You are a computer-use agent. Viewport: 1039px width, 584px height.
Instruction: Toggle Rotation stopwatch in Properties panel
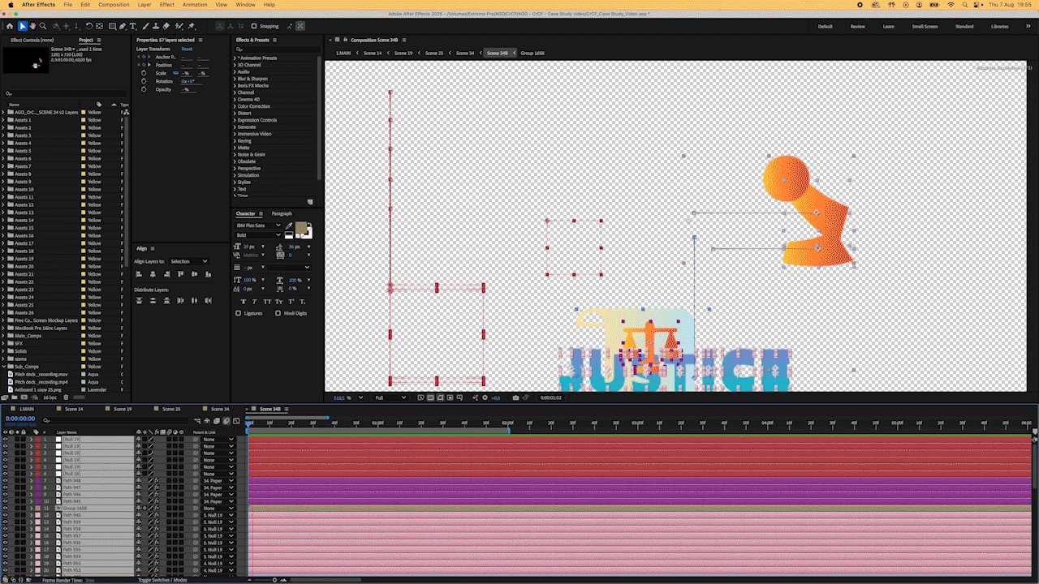click(x=144, y=81)
